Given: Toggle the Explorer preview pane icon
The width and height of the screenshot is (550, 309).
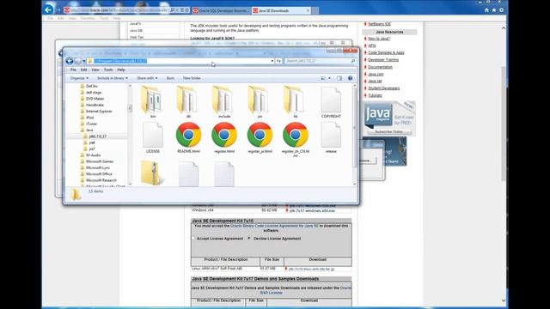Looking at the screenshot, I should 339,78.
